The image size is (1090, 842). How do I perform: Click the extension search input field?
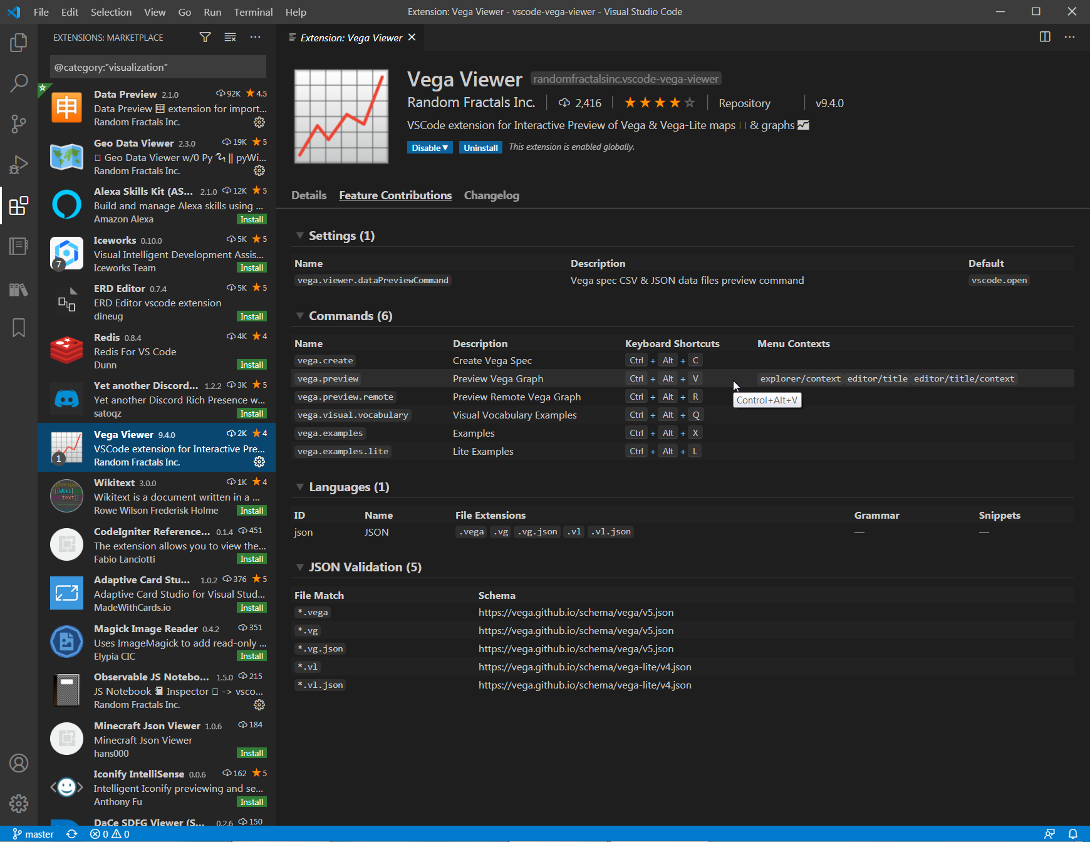(158, 67)
